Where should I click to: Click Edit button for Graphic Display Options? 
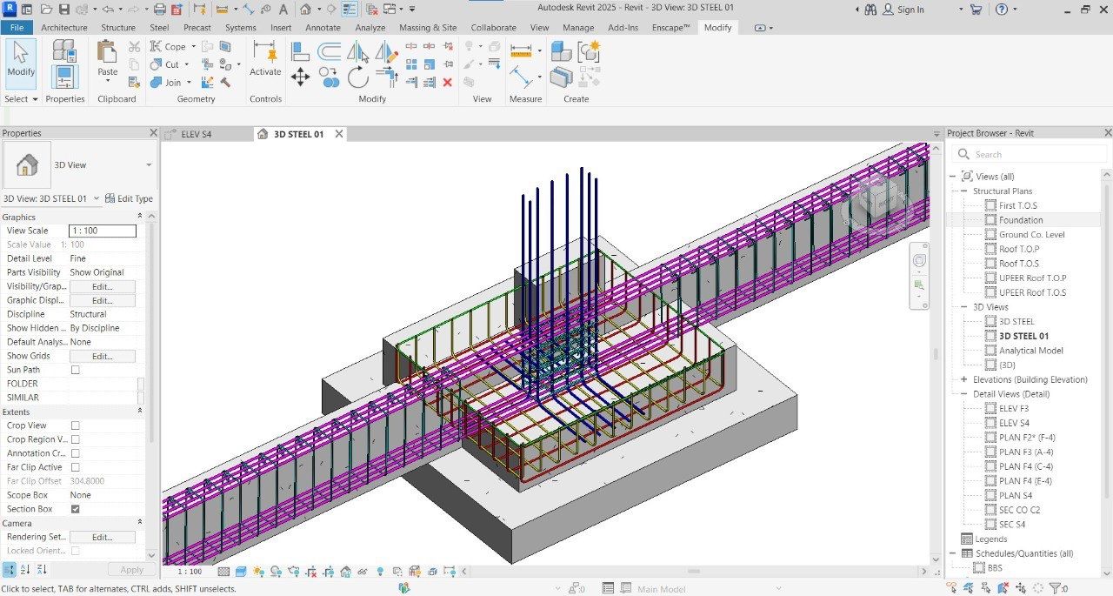click(x=103, y=300)
